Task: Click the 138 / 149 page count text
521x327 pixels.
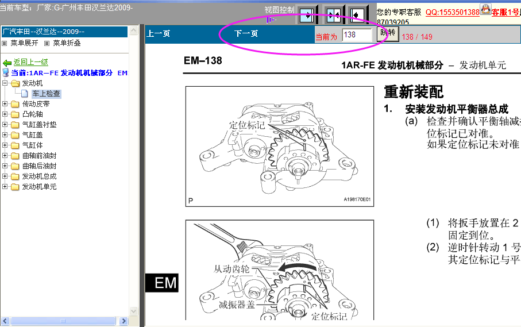Action: 417,37
